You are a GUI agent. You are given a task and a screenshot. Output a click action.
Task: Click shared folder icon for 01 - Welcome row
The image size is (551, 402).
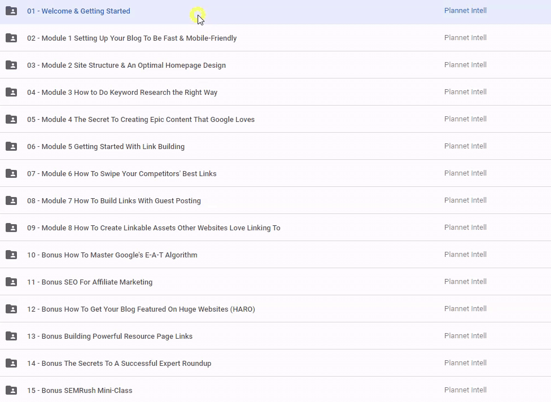[11, 11]
